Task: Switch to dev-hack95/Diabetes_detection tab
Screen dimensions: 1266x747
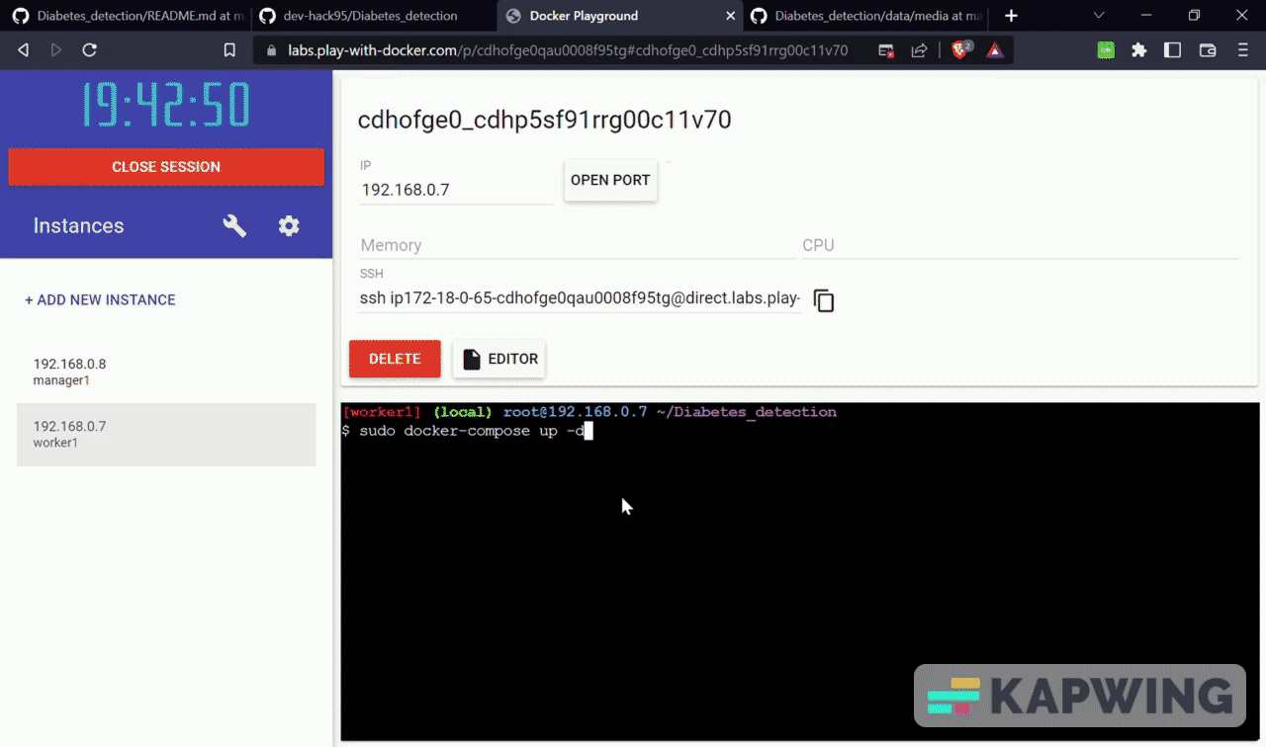Action: 371,16
